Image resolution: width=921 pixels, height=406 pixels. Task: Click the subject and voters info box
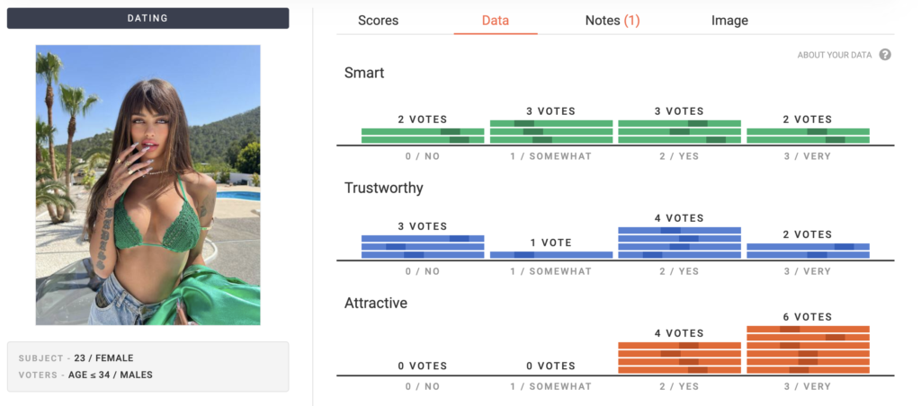[x=148, y=366]
